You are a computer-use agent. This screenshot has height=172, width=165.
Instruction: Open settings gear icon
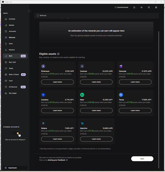click(x=156, y=7)
